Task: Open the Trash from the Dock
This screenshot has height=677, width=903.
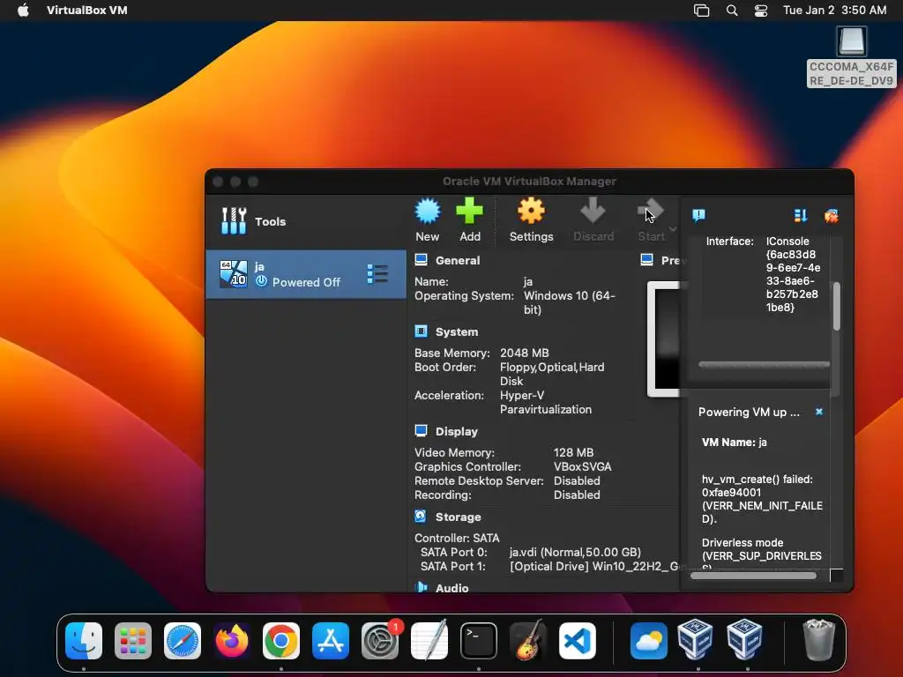Action: tap(818, 640)
